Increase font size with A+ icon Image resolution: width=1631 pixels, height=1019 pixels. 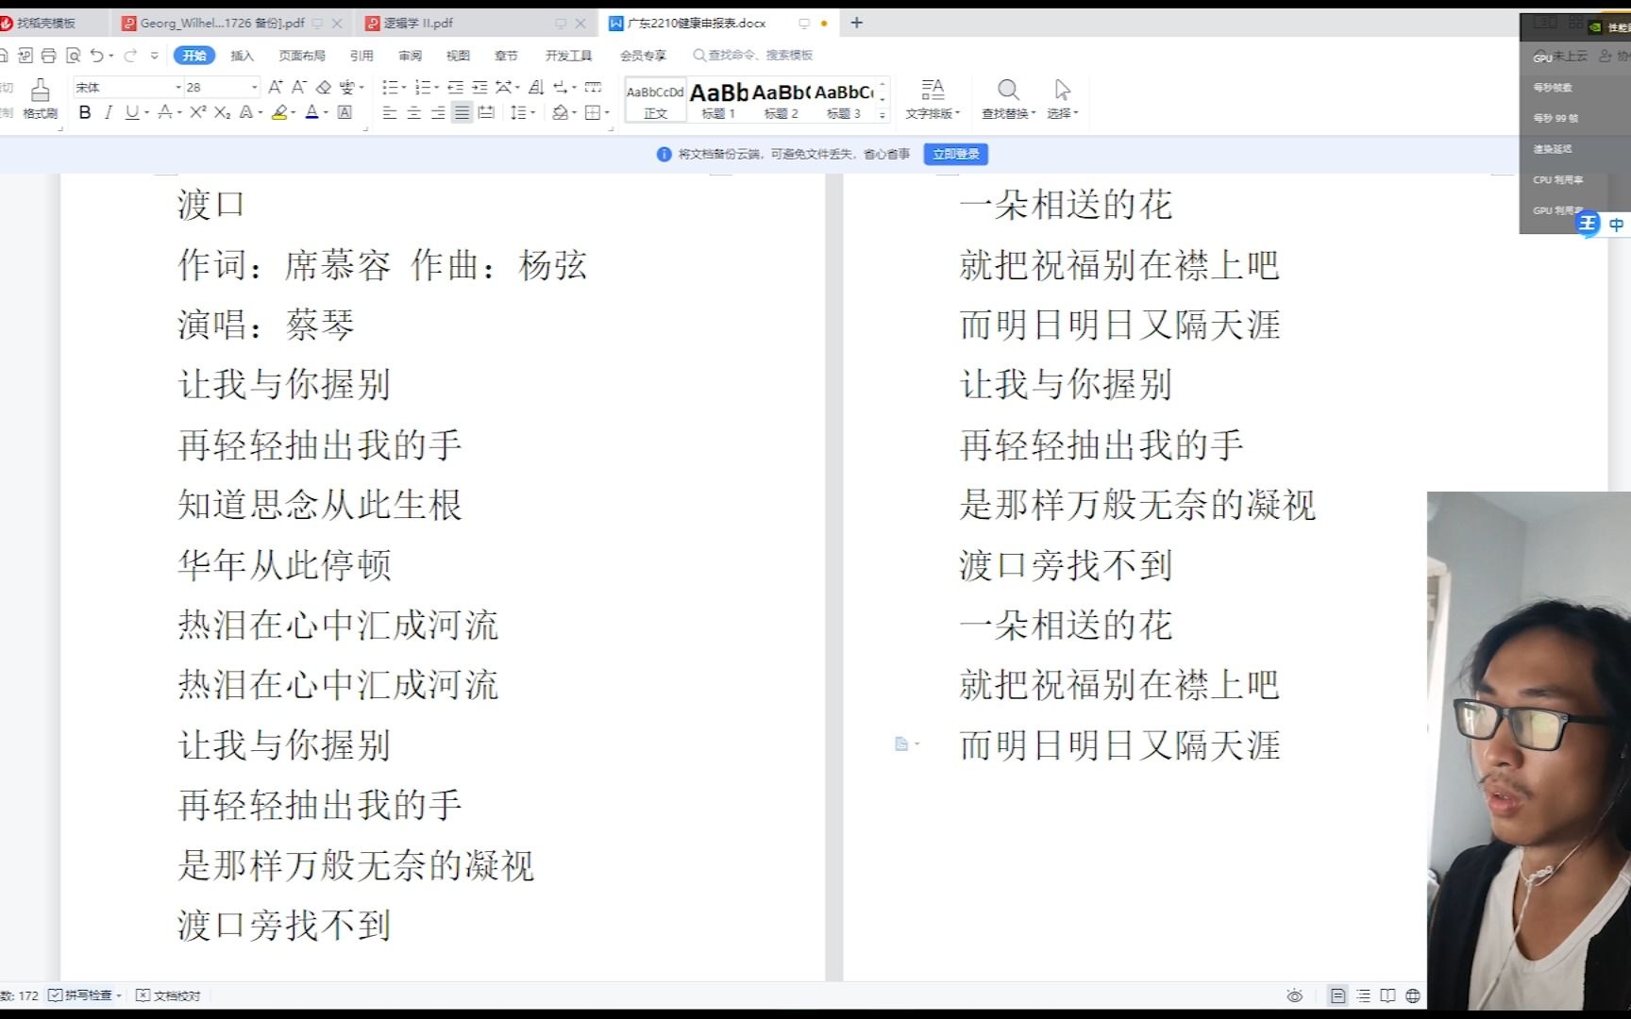point(276,87)
